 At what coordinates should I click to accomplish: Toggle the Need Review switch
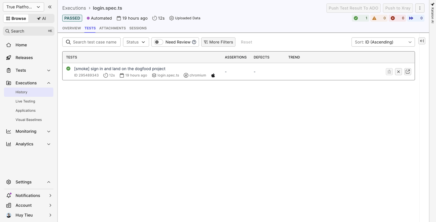point(159,42)
